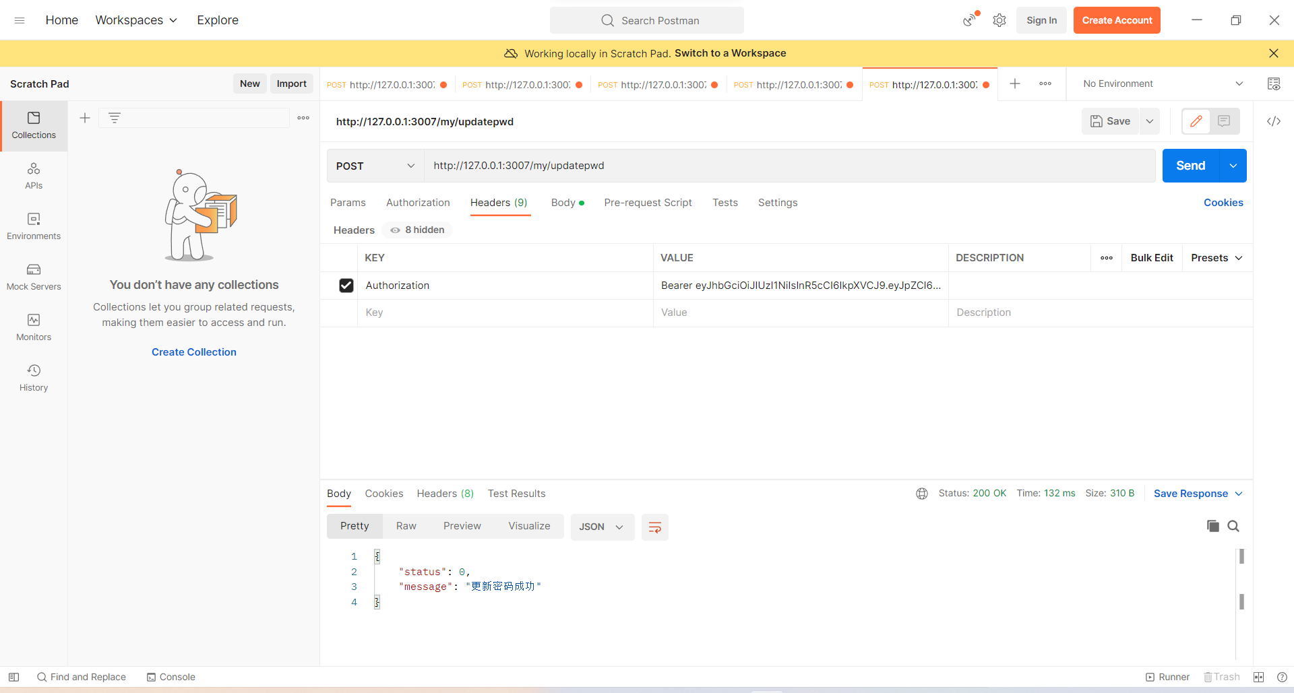This screenshot has height=693, width=1294.
Task: Open the Environments sidebar panel
Action: point(34,226)
